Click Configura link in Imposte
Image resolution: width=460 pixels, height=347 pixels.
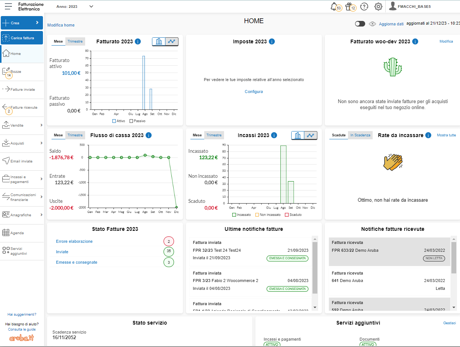click(254, 92)
